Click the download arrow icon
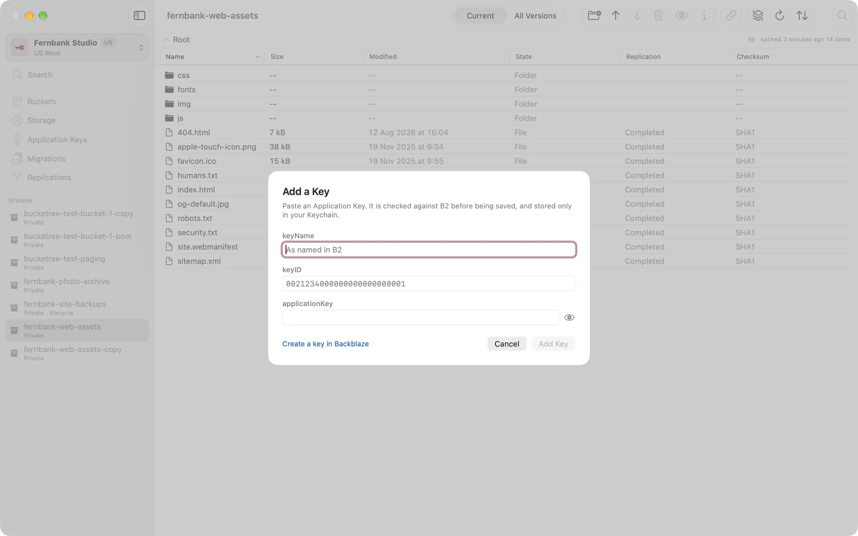The image size is (858, 536). [x=637, y=16]
